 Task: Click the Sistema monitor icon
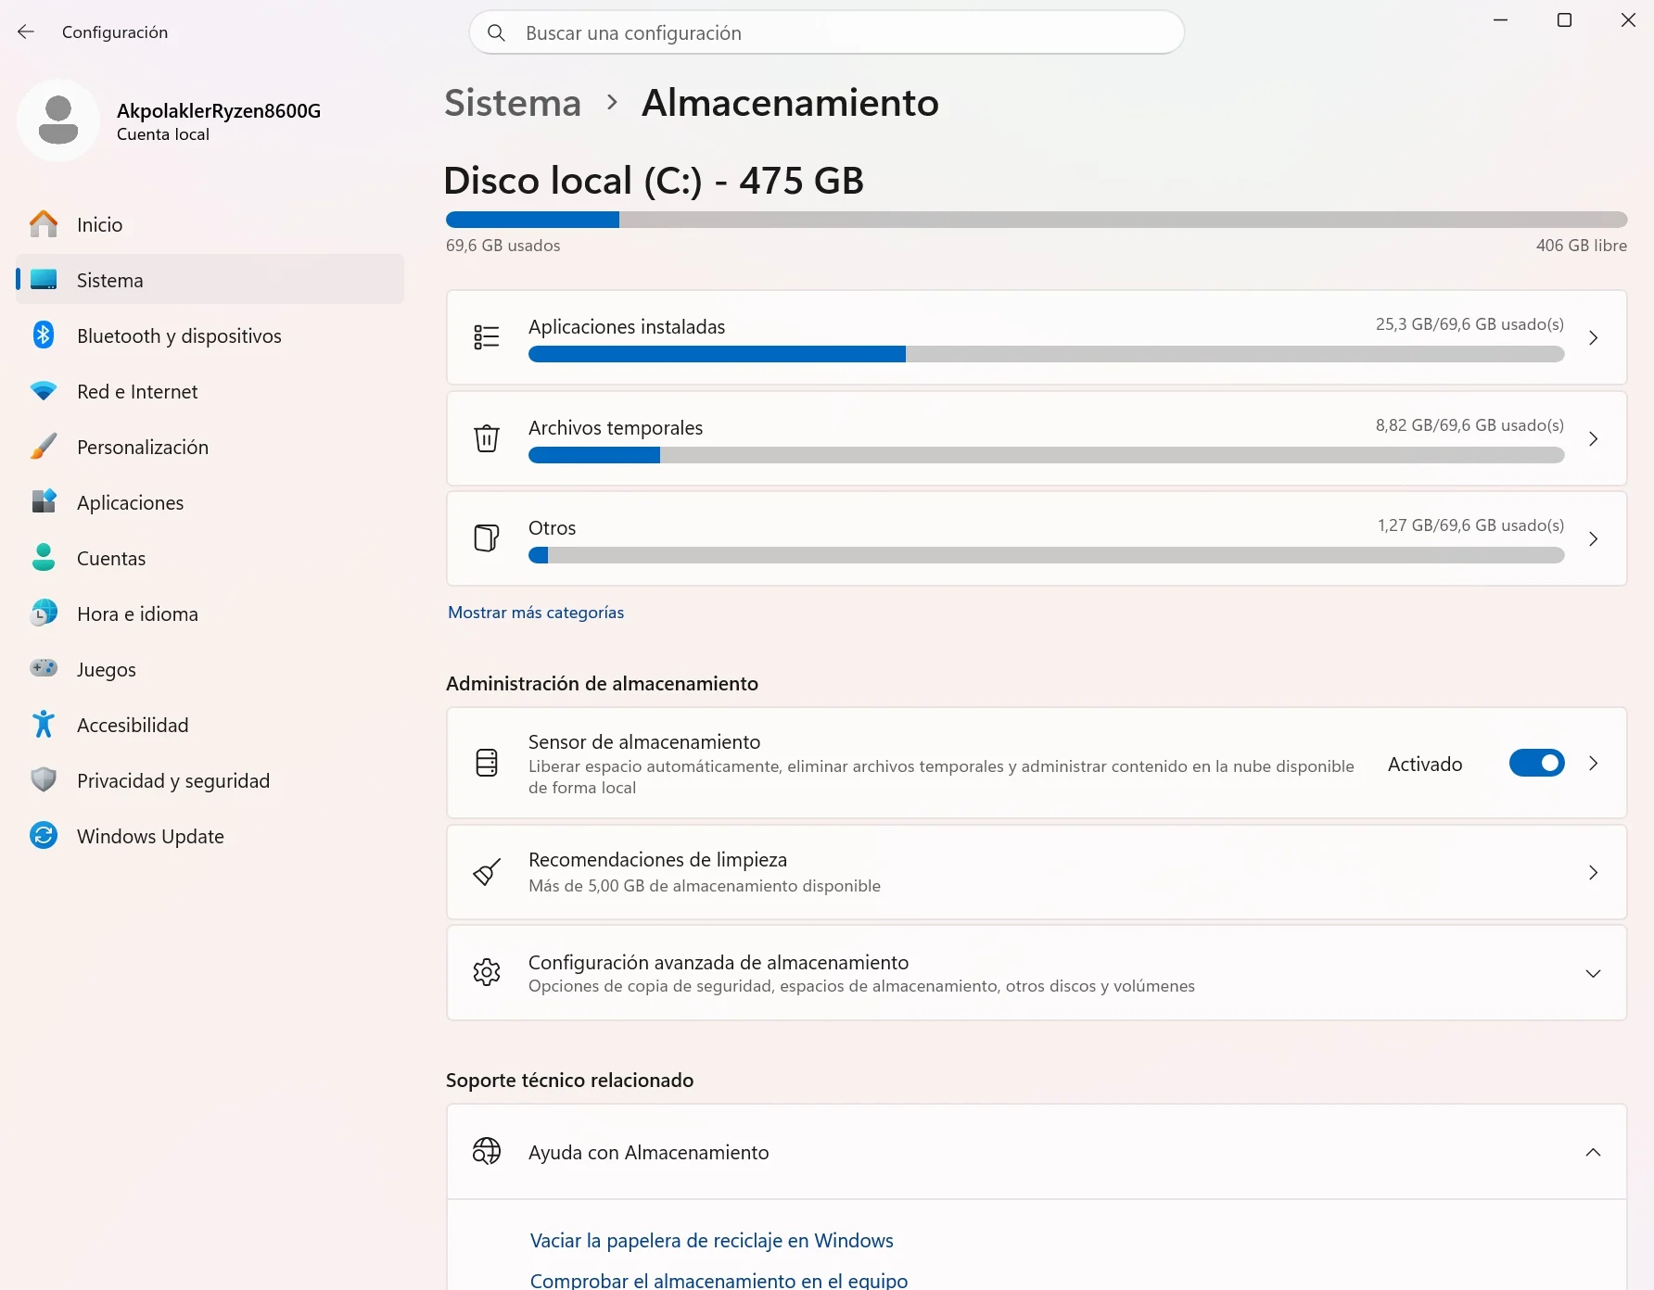click(44, 280)
